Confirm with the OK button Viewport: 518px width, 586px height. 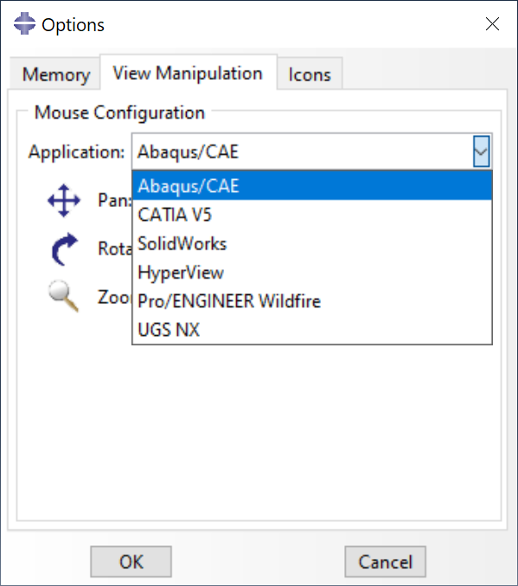[131, 562]
